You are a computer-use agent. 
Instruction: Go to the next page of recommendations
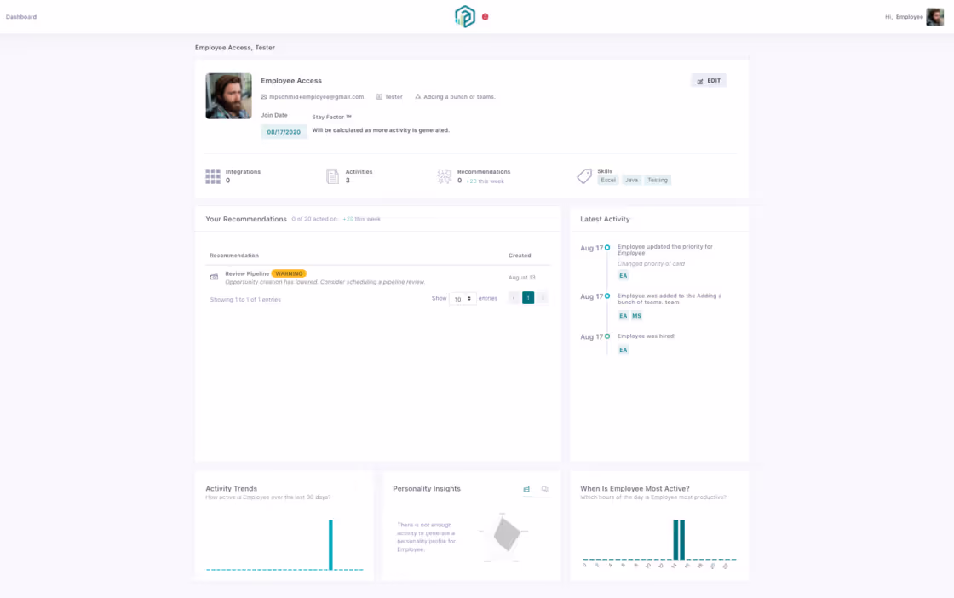543,298
